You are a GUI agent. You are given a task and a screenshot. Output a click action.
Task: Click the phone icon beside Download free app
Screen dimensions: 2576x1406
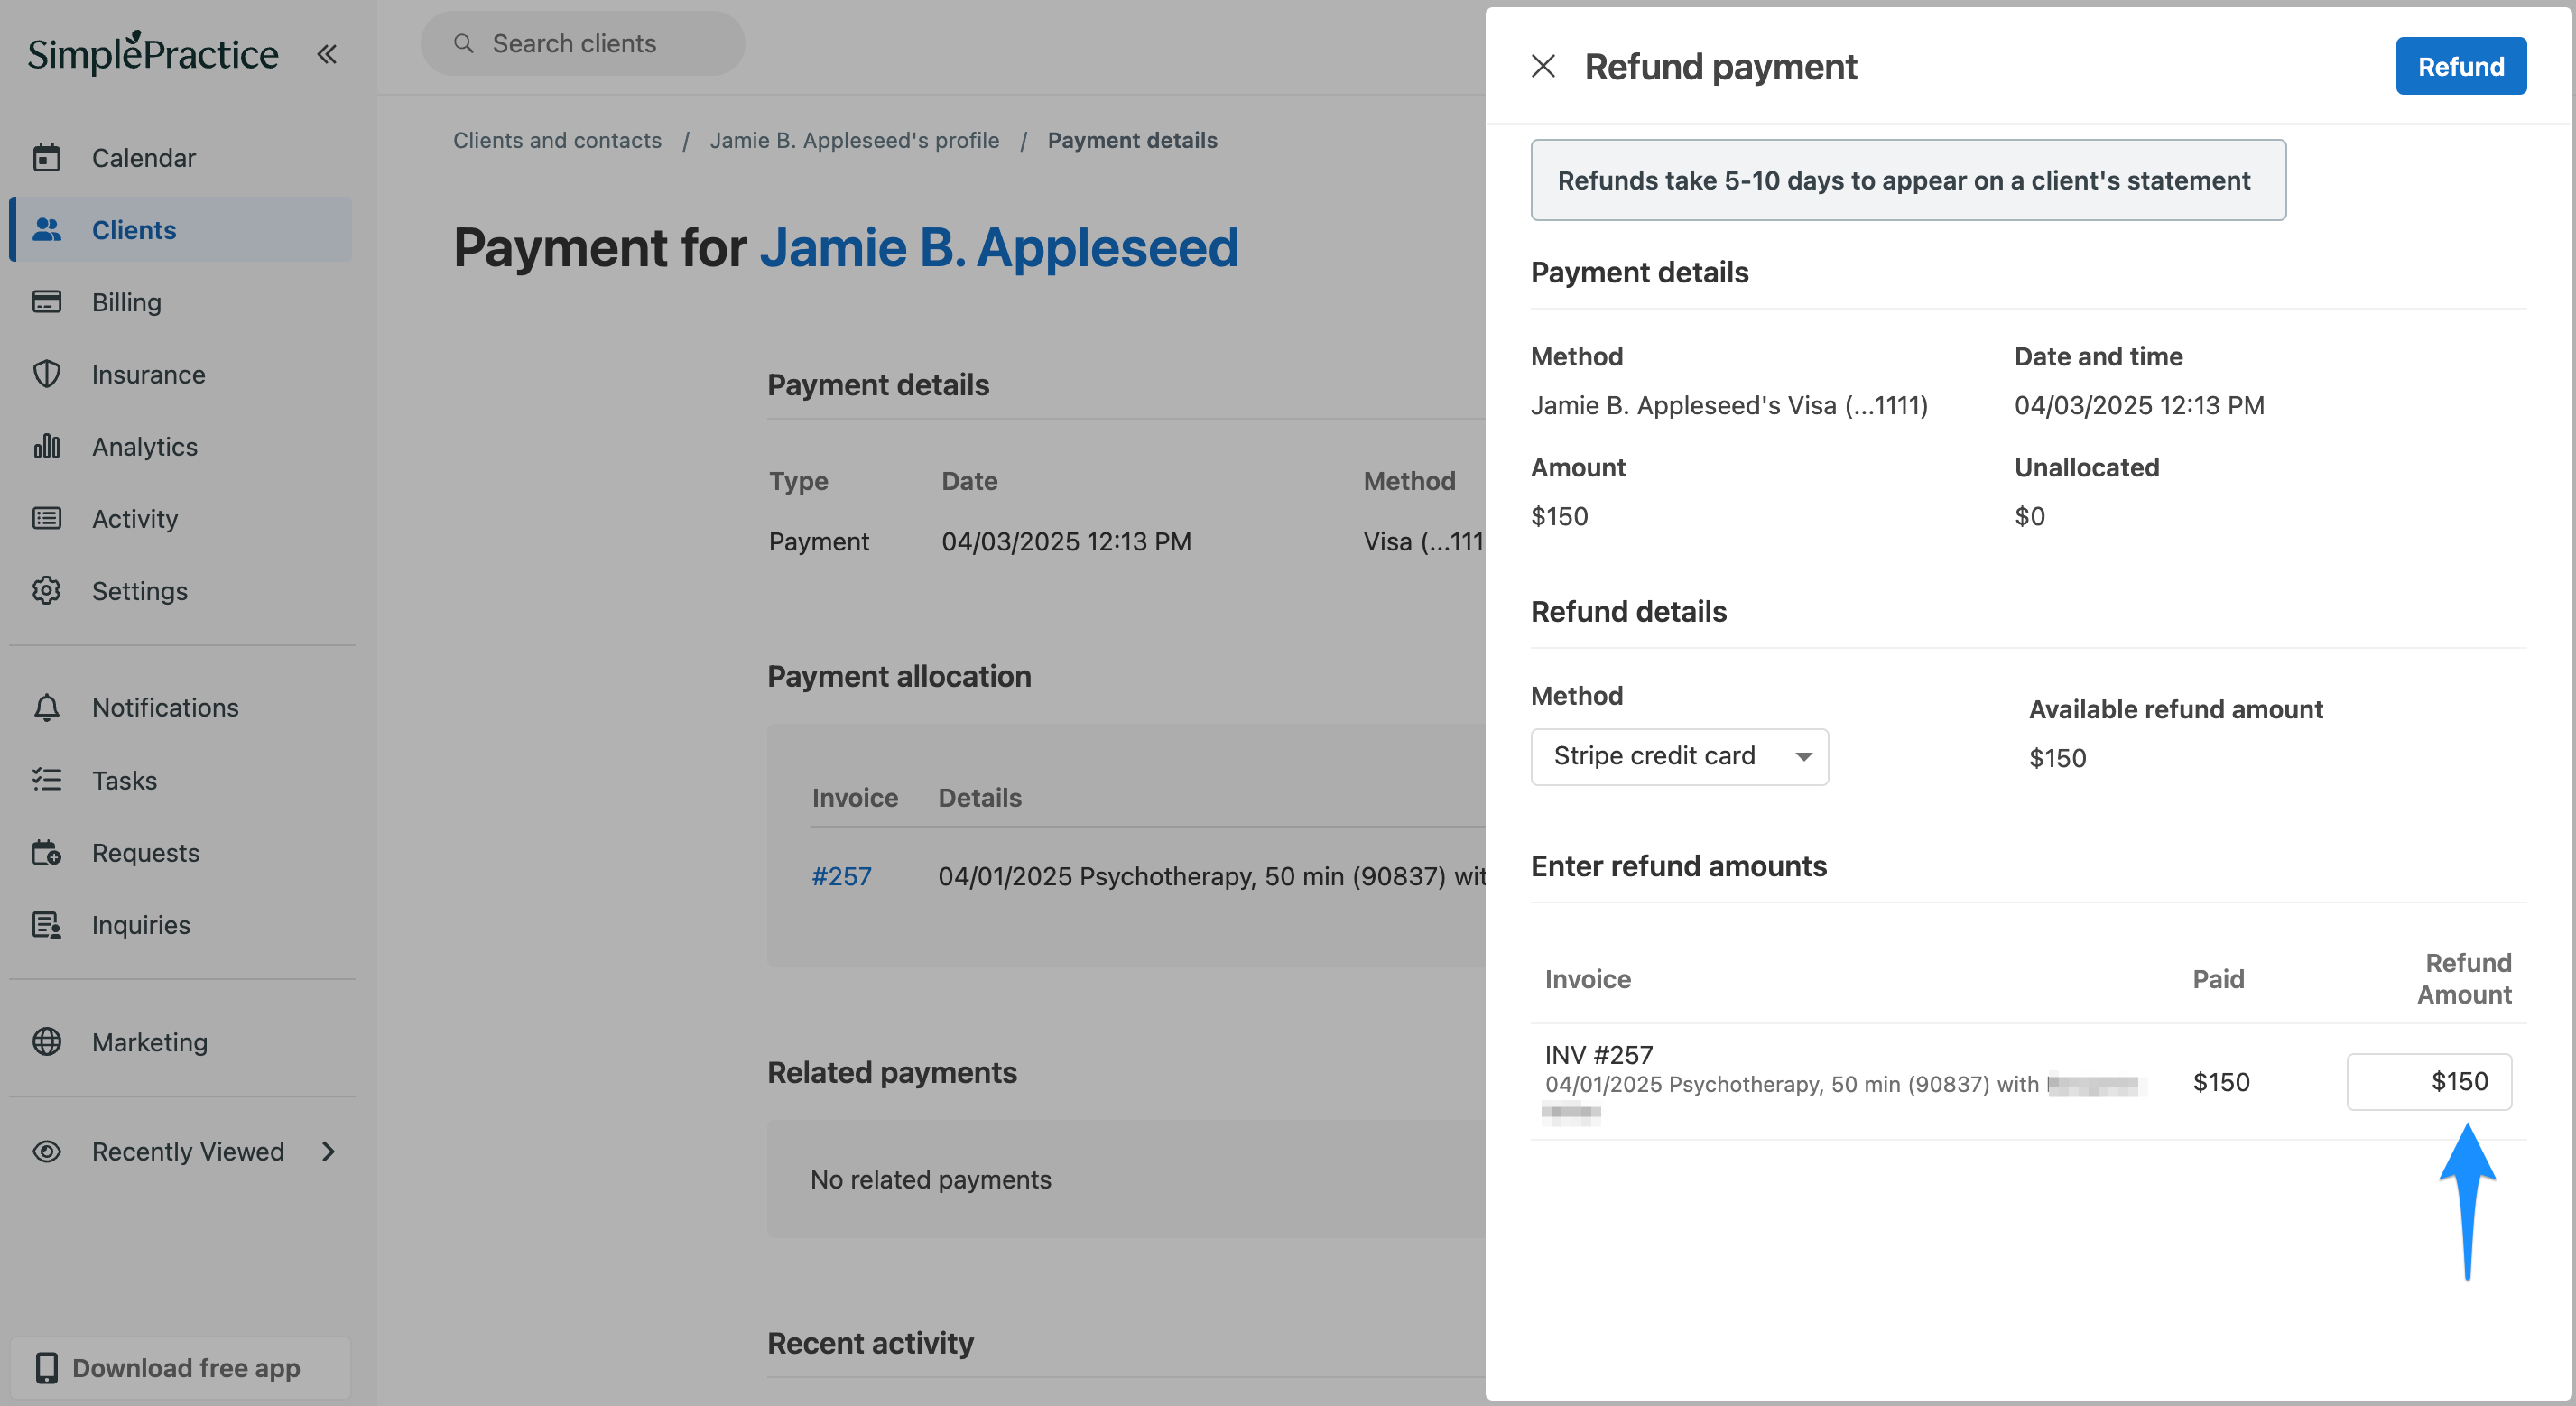pyautogui.click(x=46, y=1367)
